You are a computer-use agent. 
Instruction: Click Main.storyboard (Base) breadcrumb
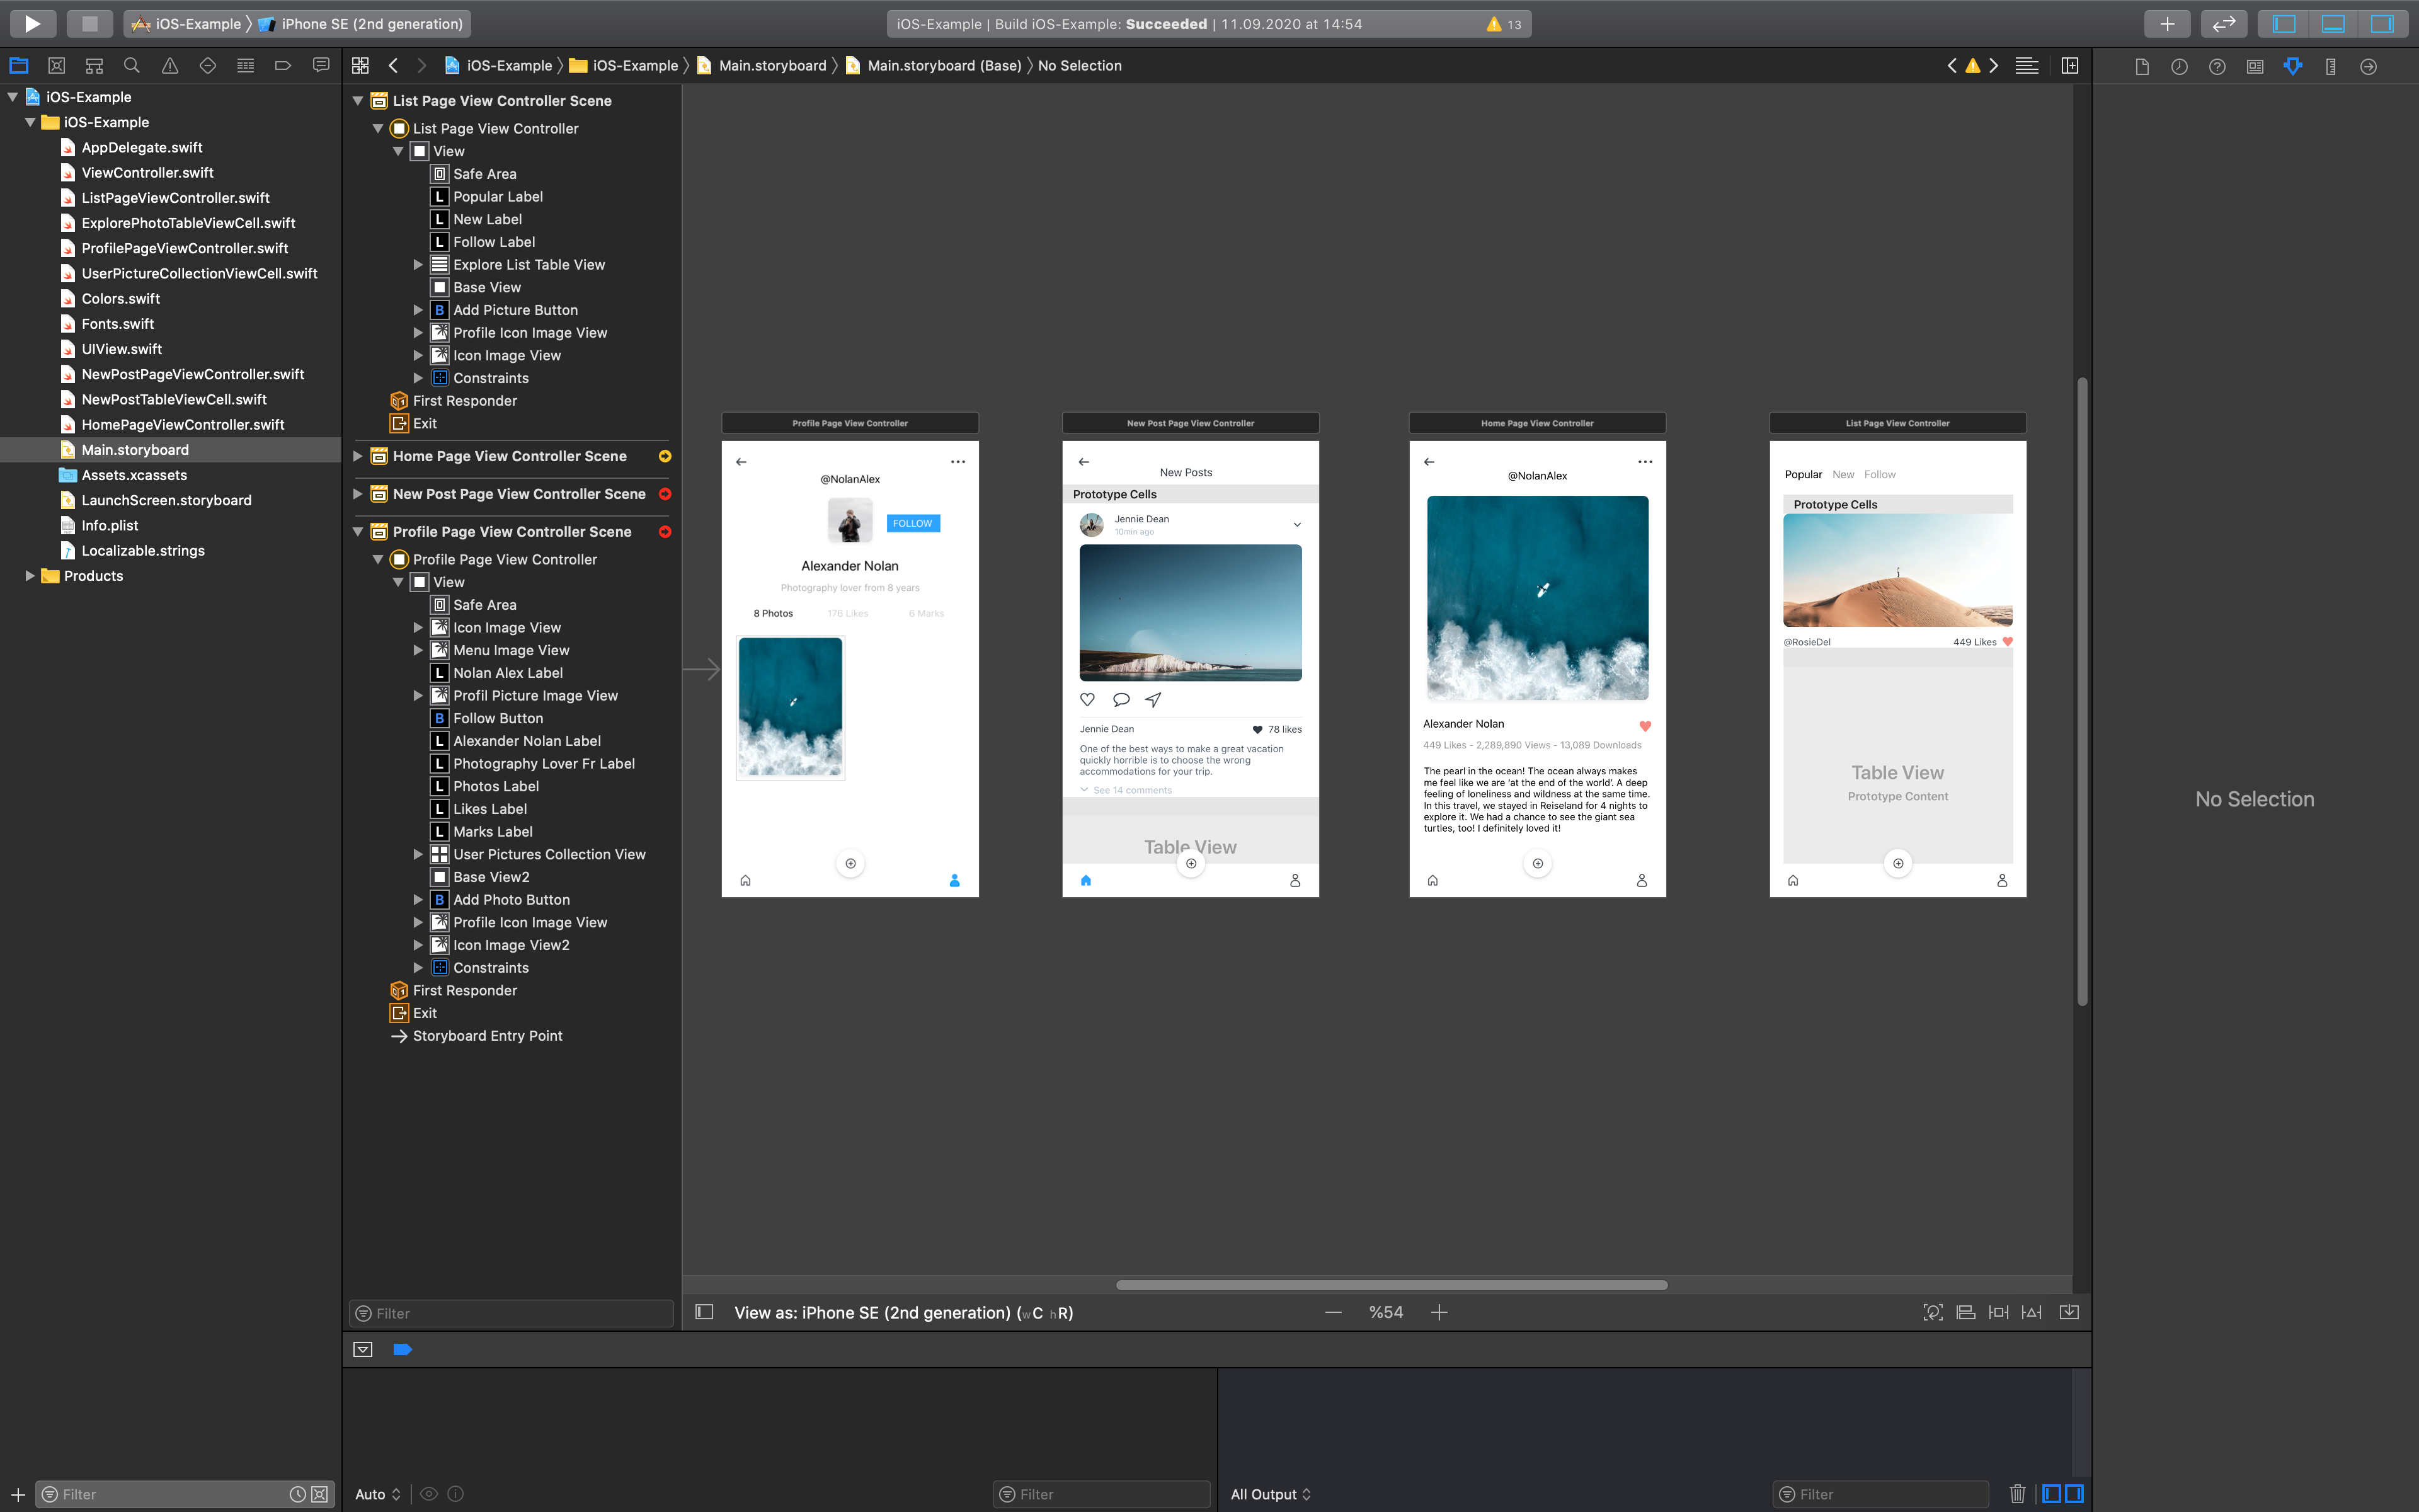point(932,66)
